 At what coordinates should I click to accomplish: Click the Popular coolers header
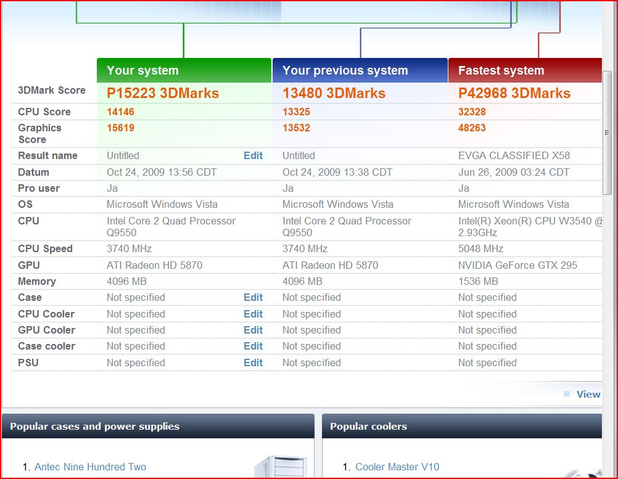click(x=462, y=426)
